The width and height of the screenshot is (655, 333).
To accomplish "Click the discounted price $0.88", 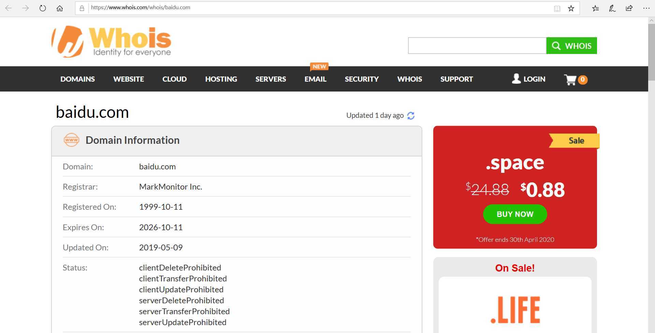I will coord(542,190).
